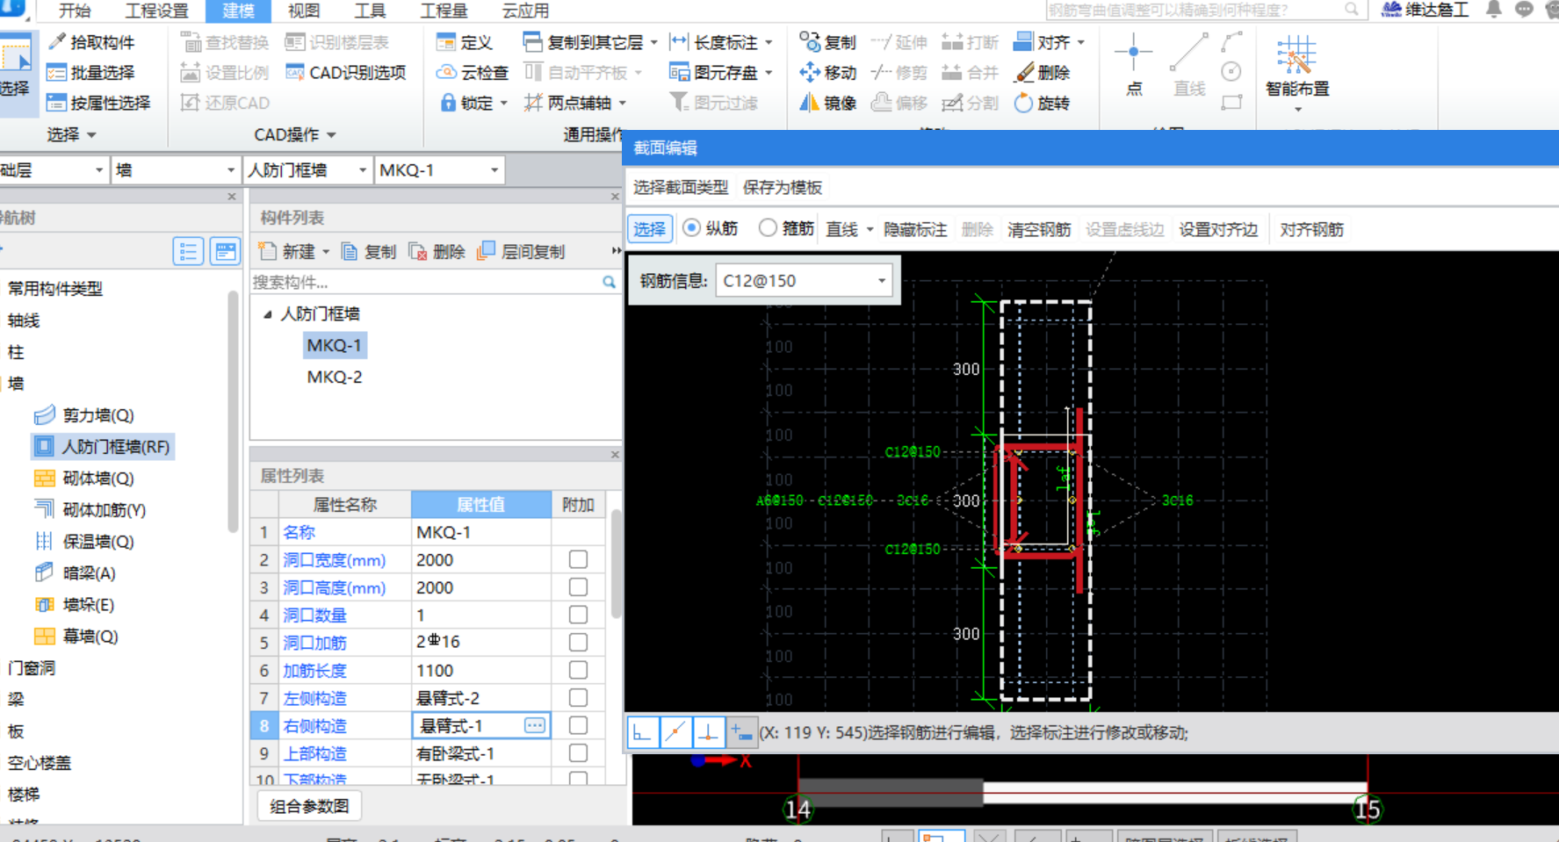This screenshot has width=1559, height=842.
Task: Click the 定义 define tool
Action: [465, 42]
